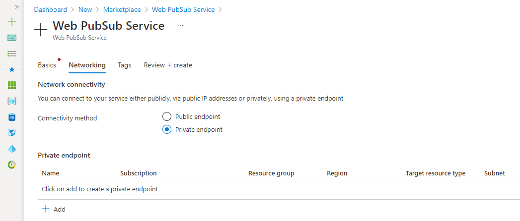Screen dimensions: 520x221
Task: Open the blue pyramid icon in sidebar
Action: pos(12,149)
